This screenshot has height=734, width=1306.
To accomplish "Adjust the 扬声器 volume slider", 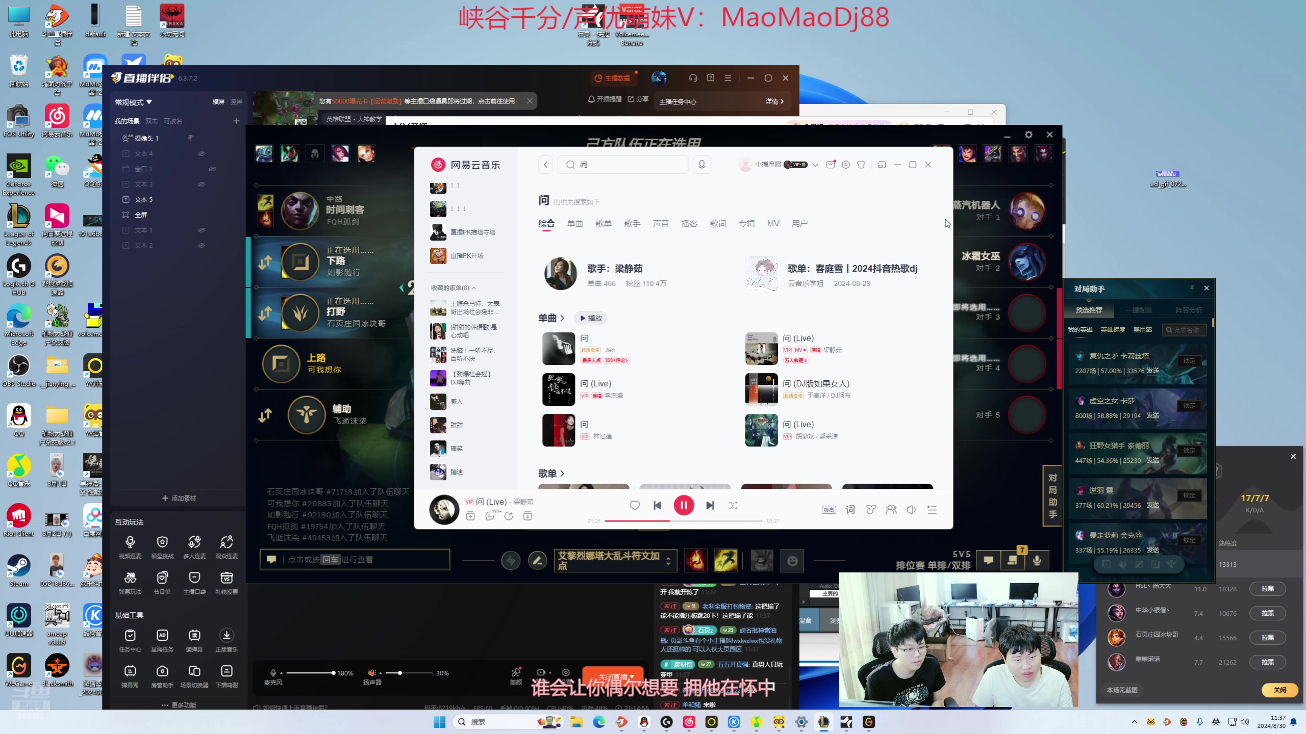I will tap(408, 673).
